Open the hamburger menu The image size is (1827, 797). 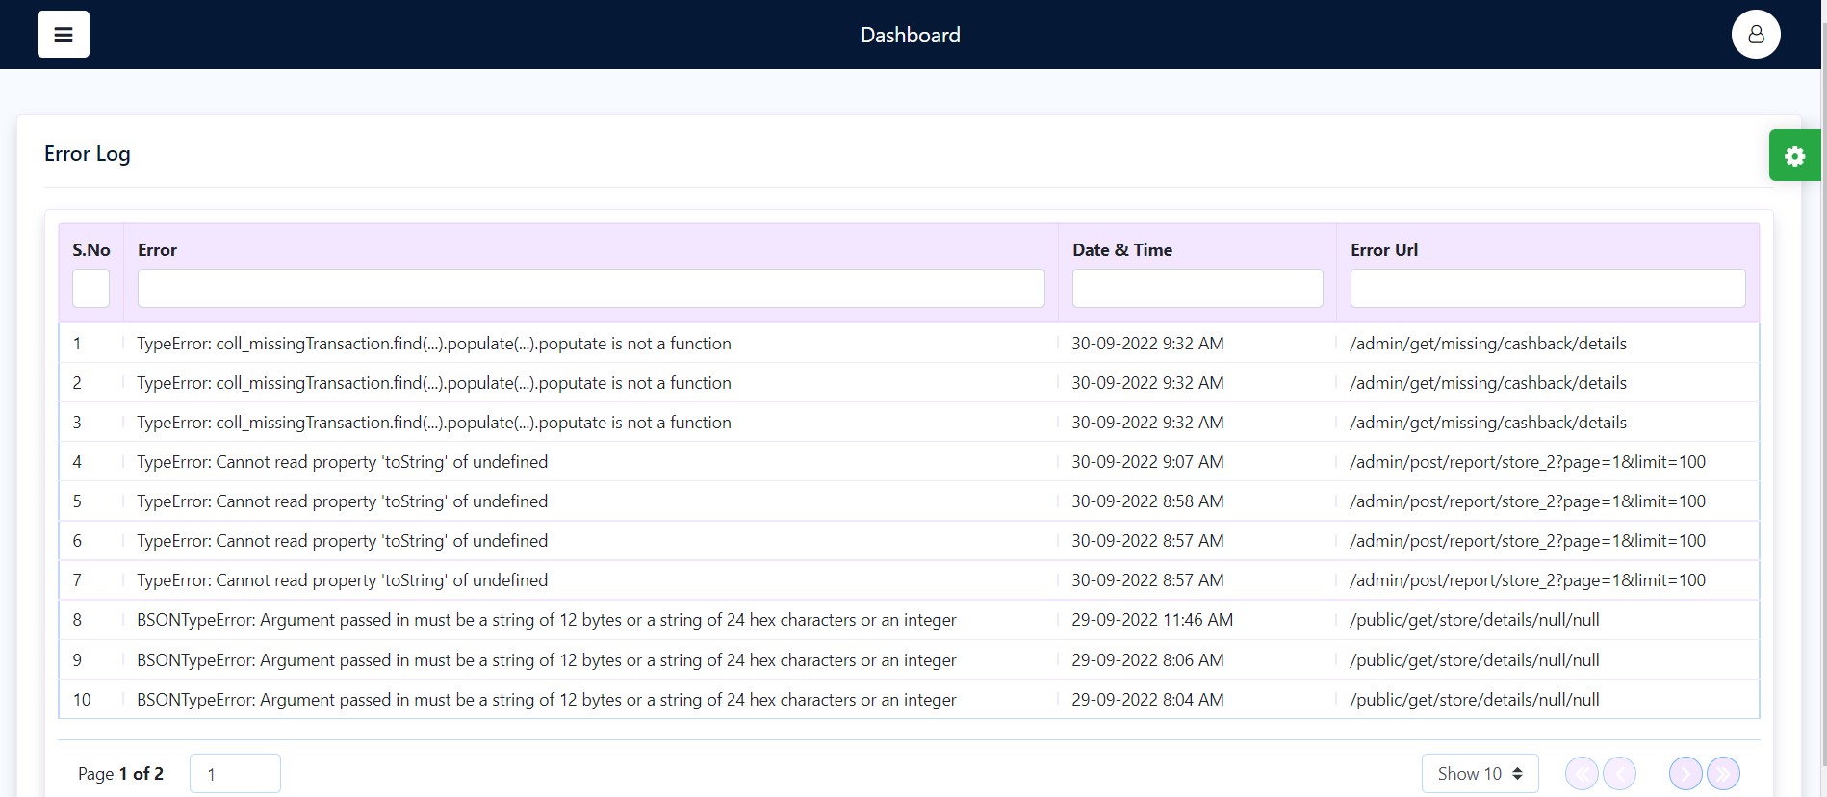point(64,35)
